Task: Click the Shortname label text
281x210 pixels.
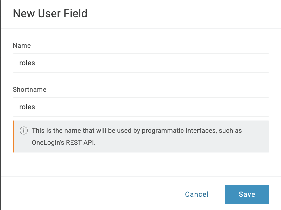Action: pos(30,89)
